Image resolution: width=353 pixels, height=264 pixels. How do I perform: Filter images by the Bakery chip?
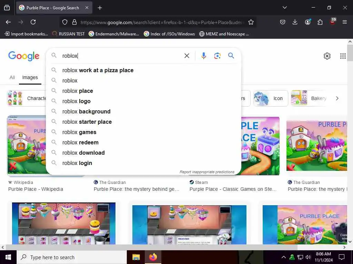[x=309, y=98]
